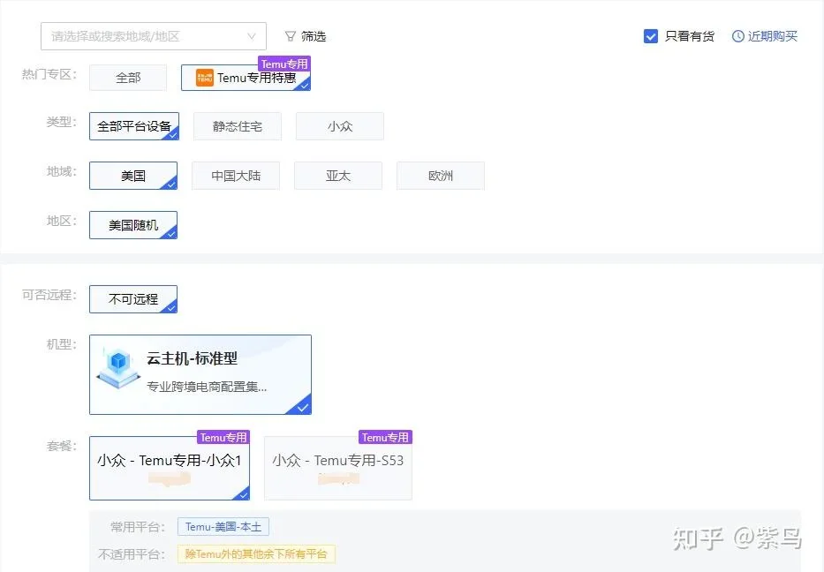The image size is (824, 572).
Task: Select the Temu专用特惠 option
Action: coord(246,78)
